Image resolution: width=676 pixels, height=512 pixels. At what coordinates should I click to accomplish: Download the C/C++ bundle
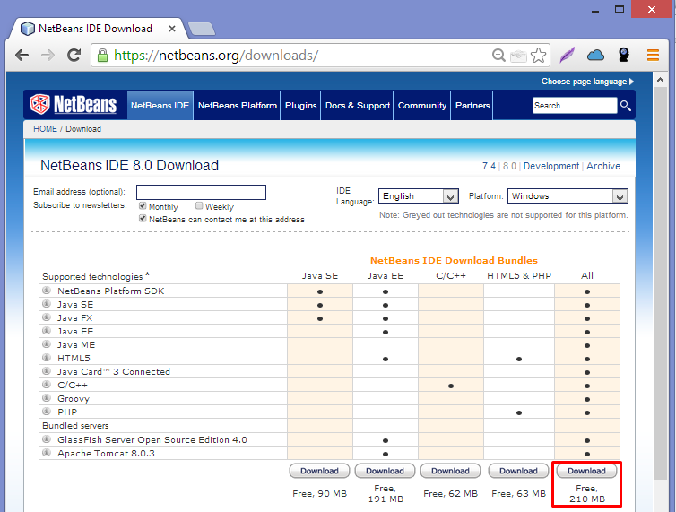pyautogui.click(x=451, y=471)
